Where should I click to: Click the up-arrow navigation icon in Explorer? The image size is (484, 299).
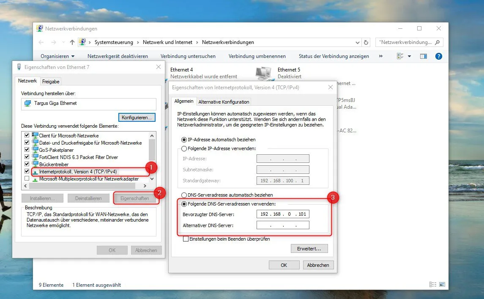click(72, 42)
